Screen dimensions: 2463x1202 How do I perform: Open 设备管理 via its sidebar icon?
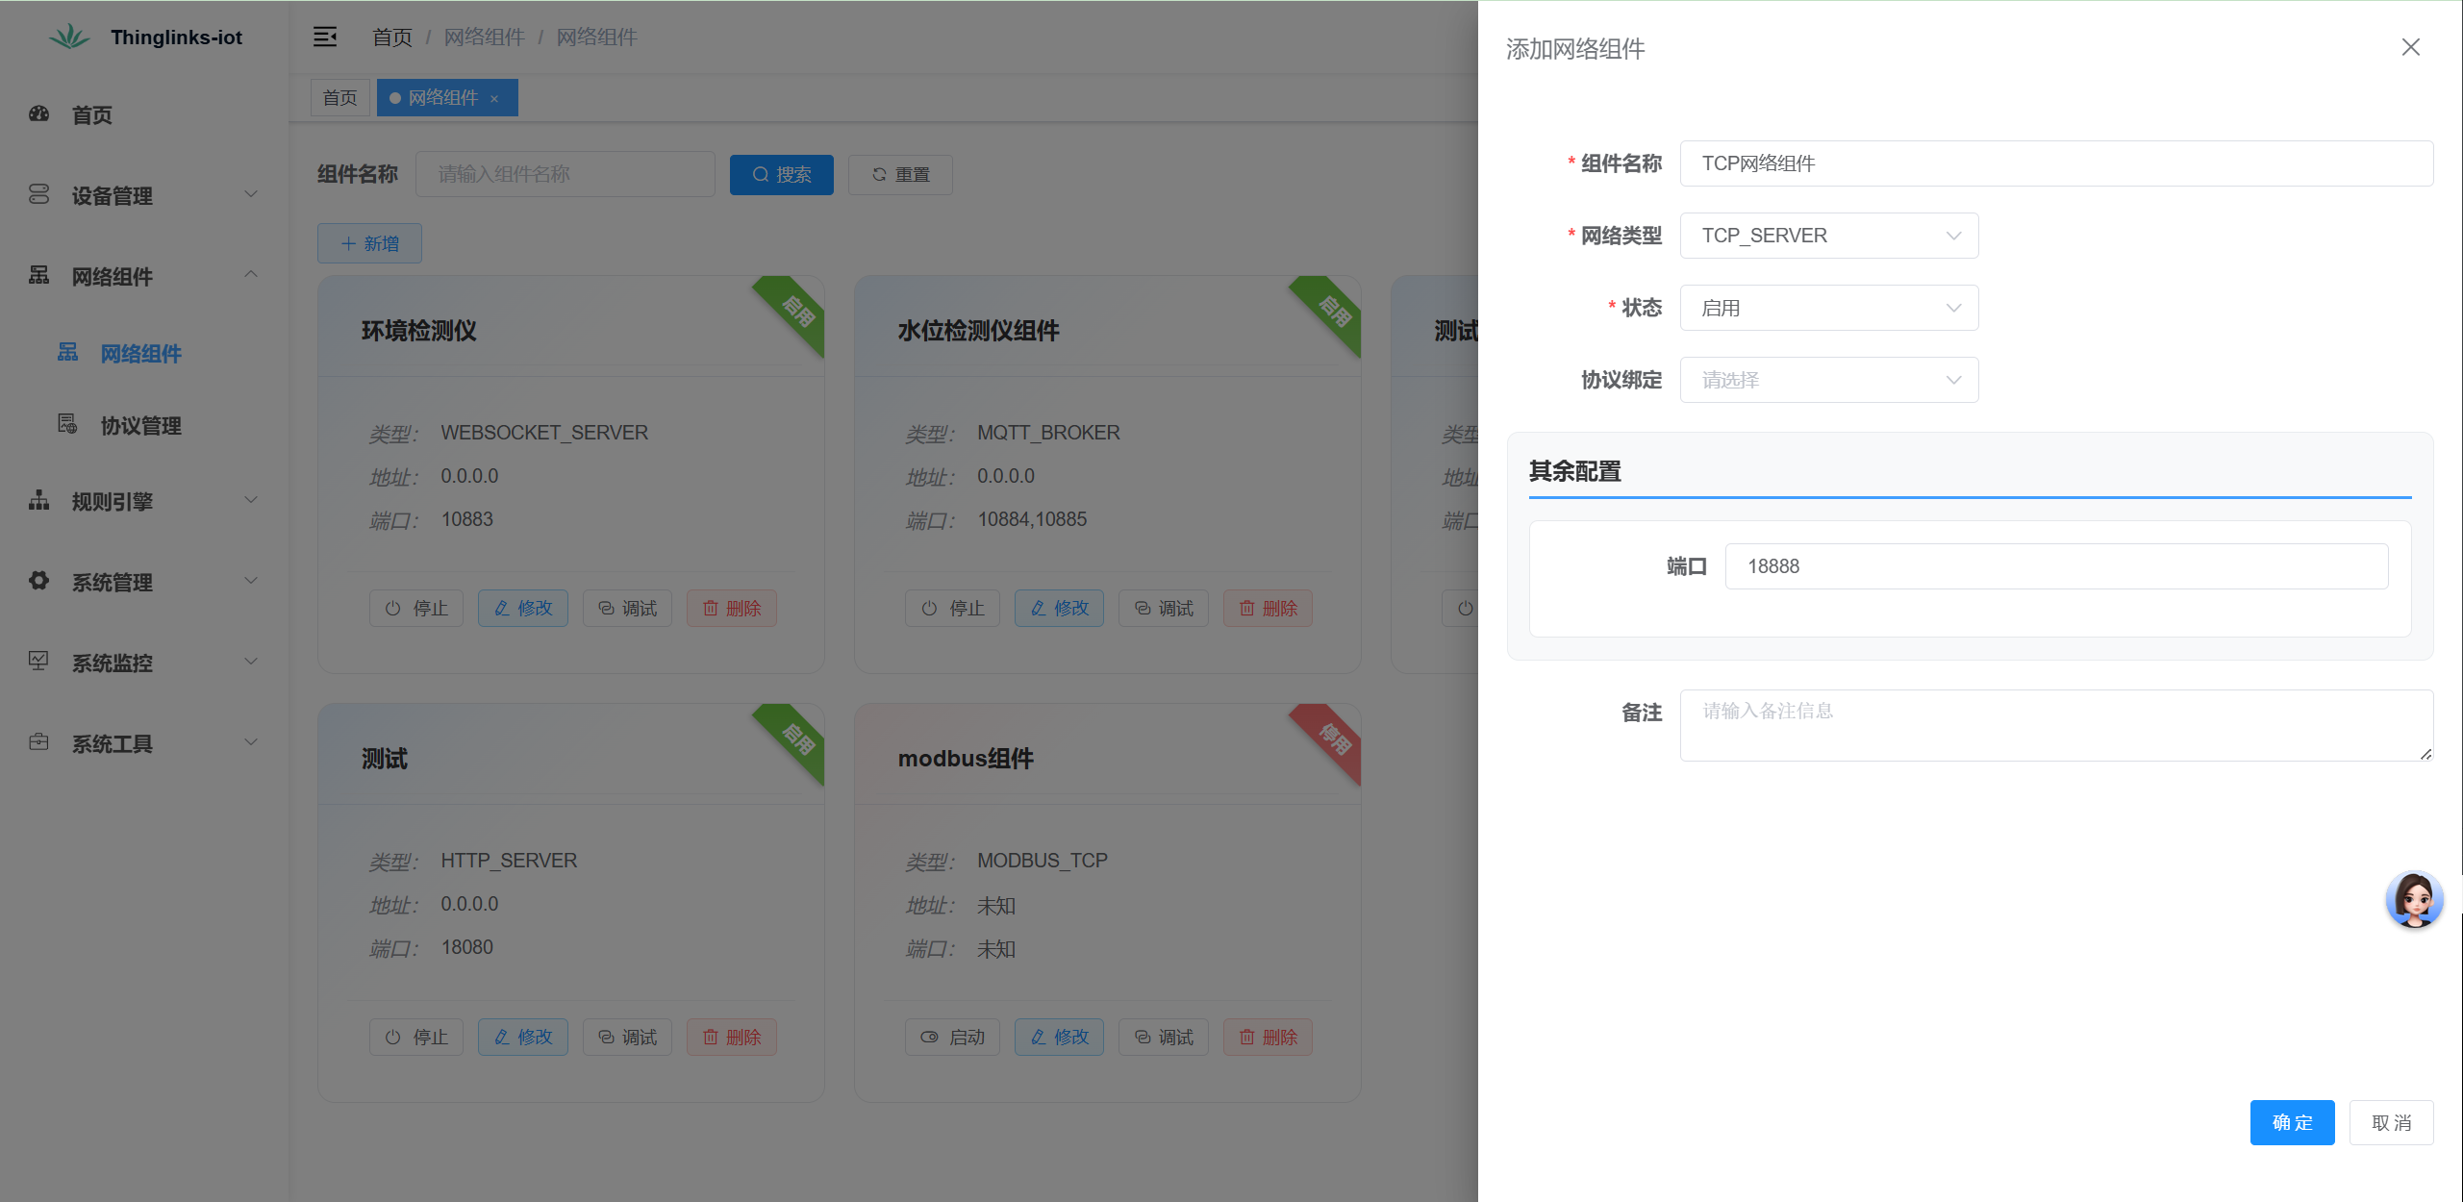pos(38,195)
